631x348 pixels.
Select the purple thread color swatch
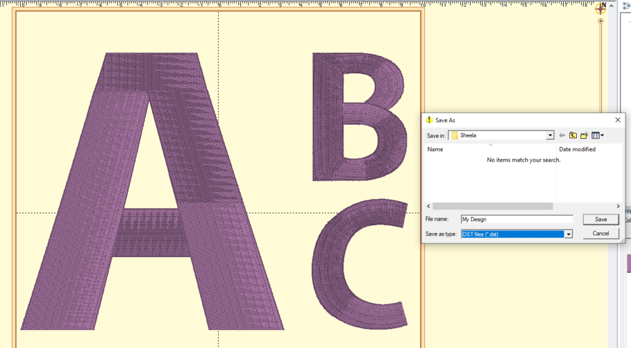tap(629, 263)
